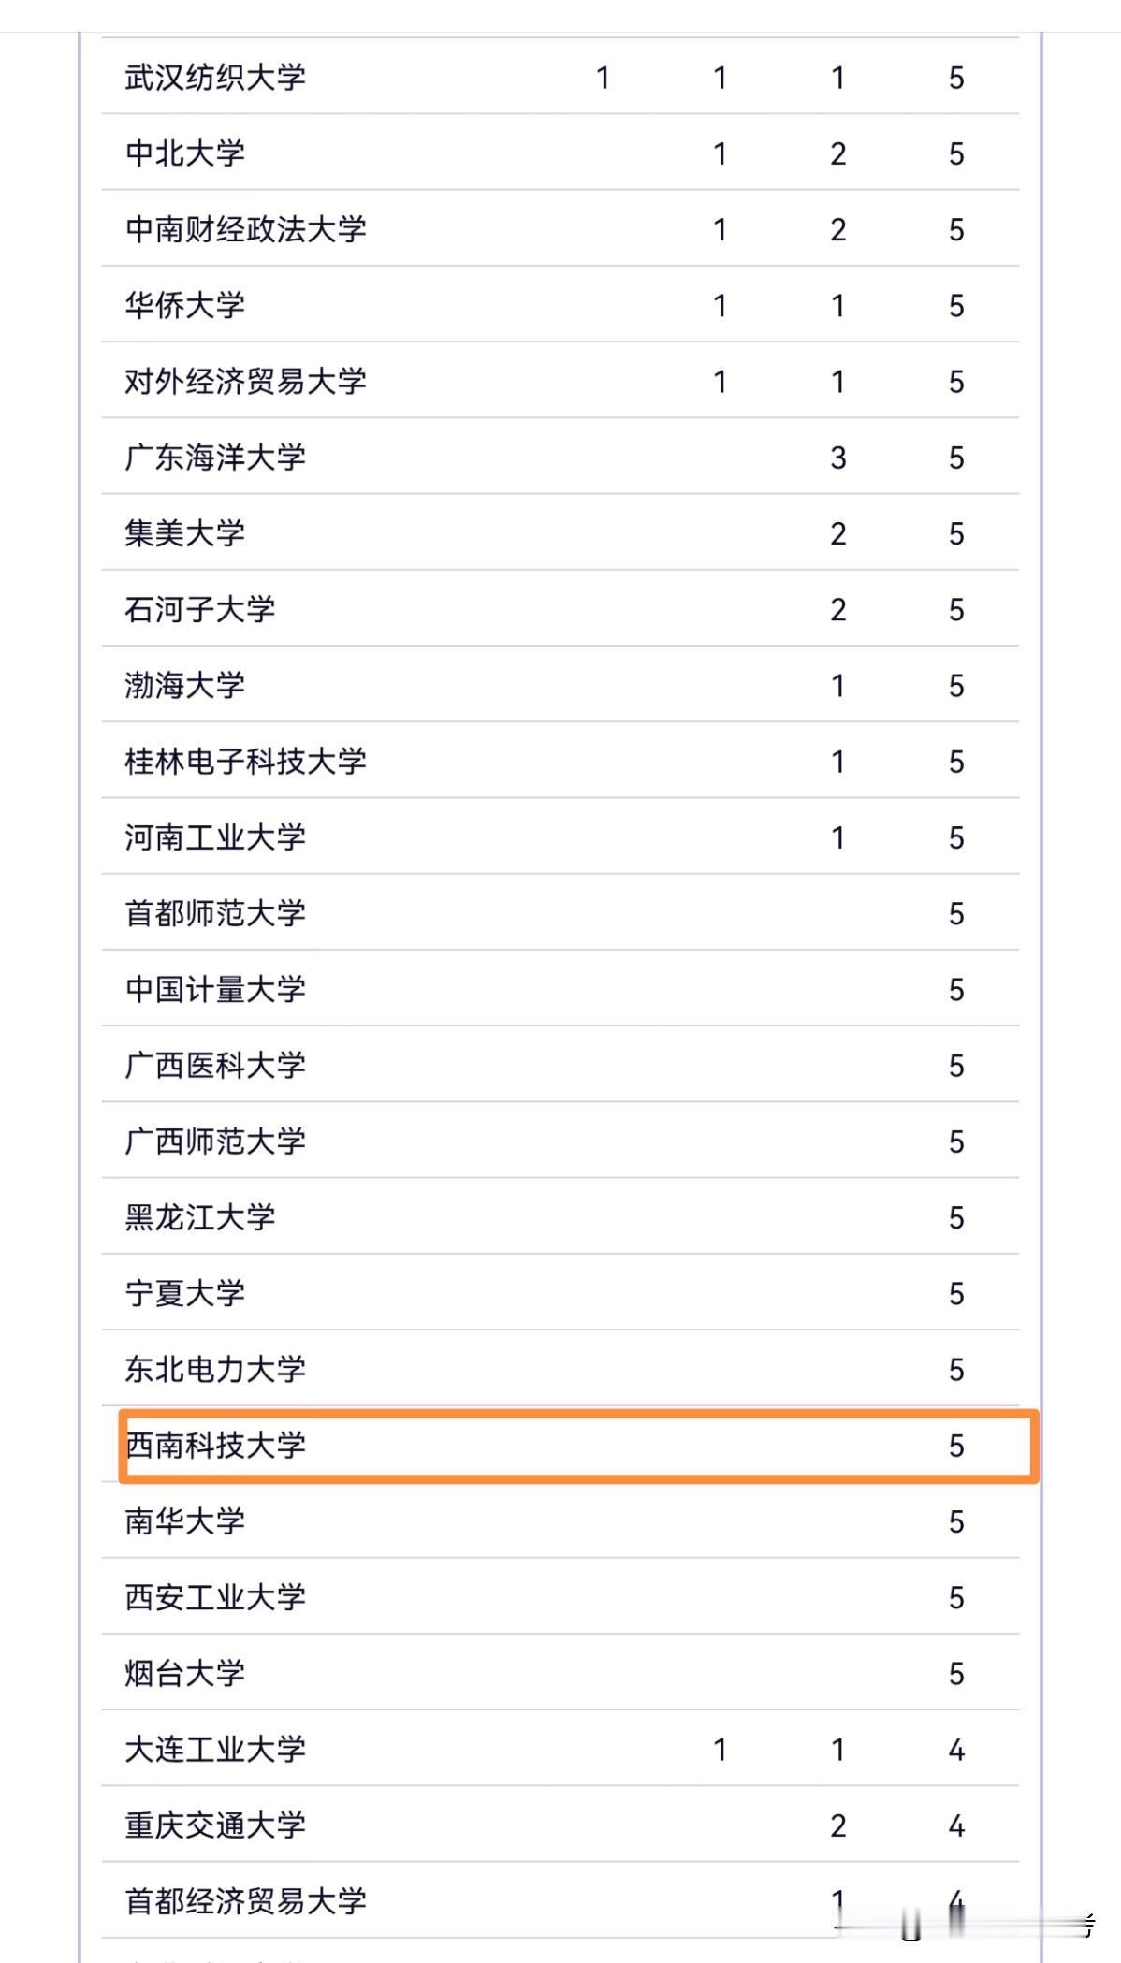Click the 对外经济贸易大学 name

click(245, 382)
